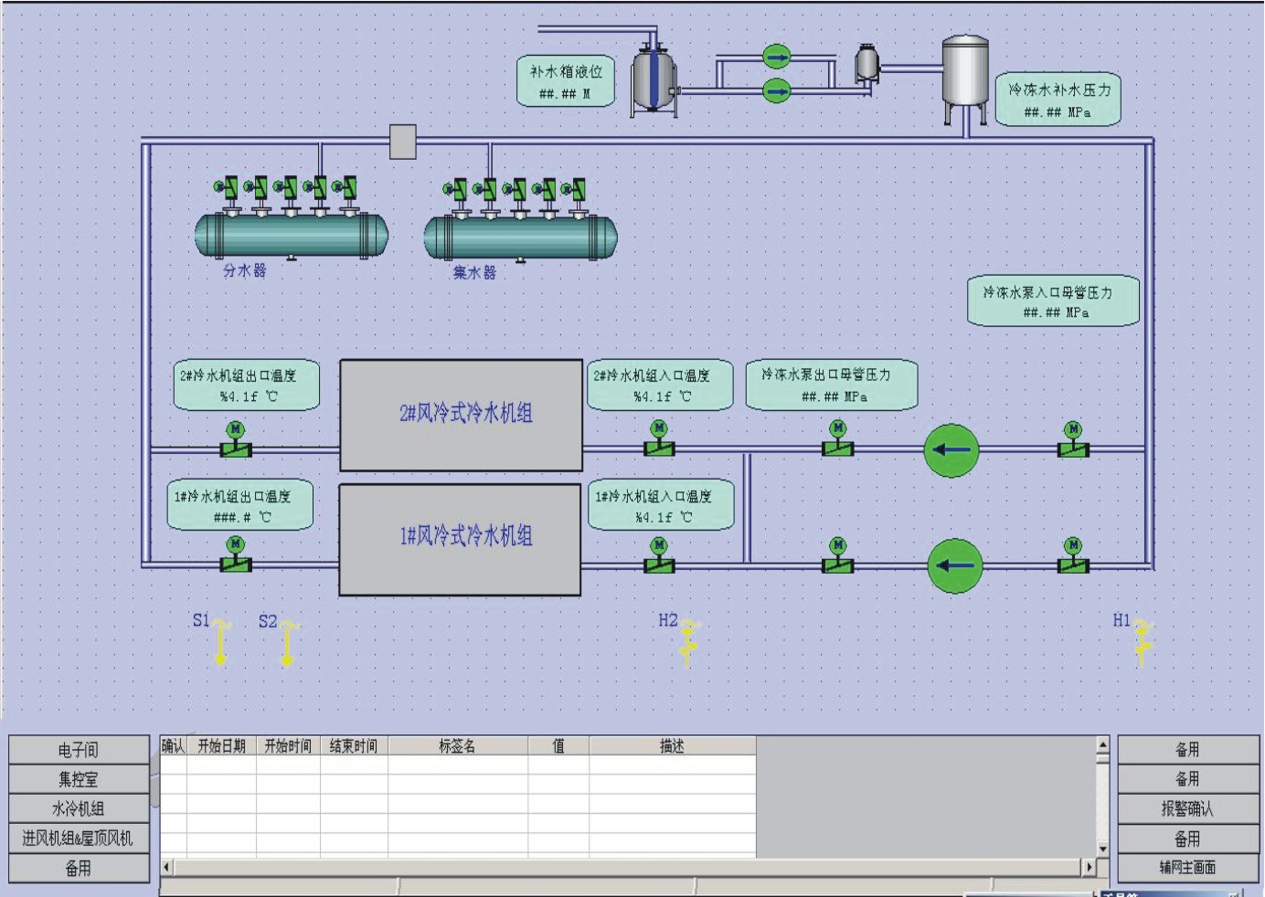Click alarm list scroll up arrow
Screen dimensions: 1265x897
click(1102, 745)
